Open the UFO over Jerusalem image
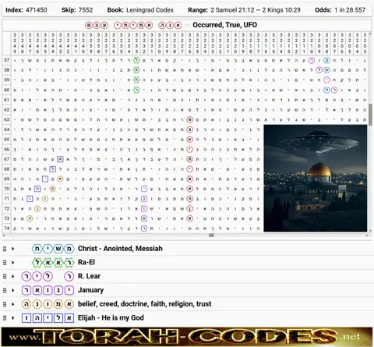This screenshot has height=347, width=374. click(x=316, y=178)
